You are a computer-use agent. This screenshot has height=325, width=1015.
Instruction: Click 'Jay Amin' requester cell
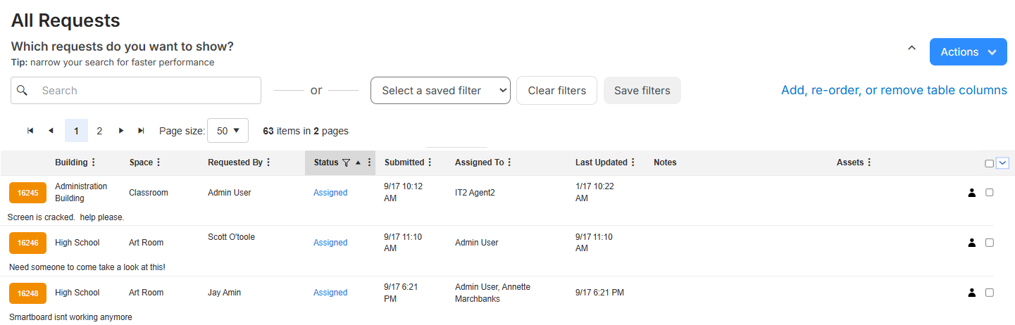click(225, 293)
